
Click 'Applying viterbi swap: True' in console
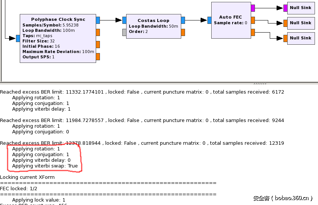(x=45, y=166)
